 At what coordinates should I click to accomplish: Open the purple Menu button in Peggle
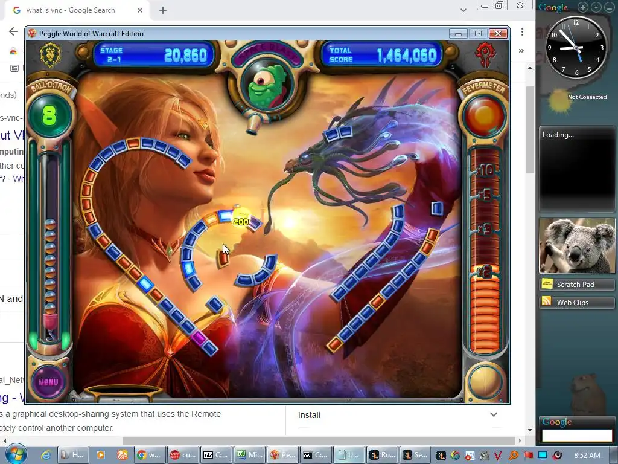48,382
